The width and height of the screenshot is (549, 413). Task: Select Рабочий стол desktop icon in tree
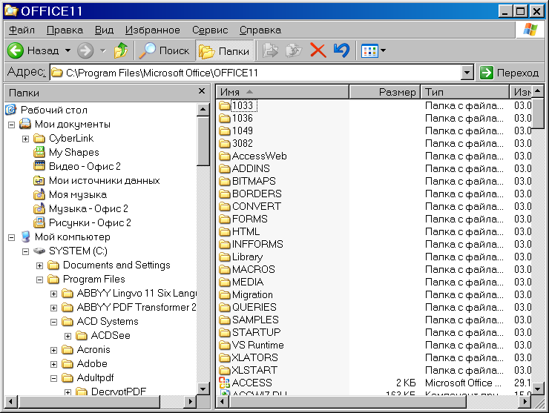(11, 110)
